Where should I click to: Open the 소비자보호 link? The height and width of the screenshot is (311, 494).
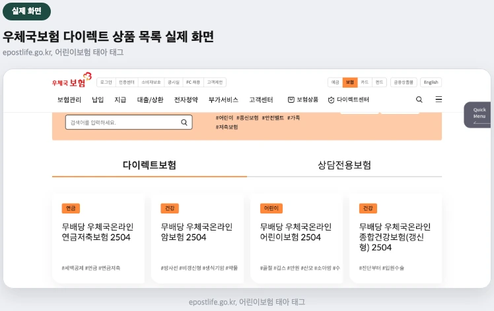tap(151, 82)
